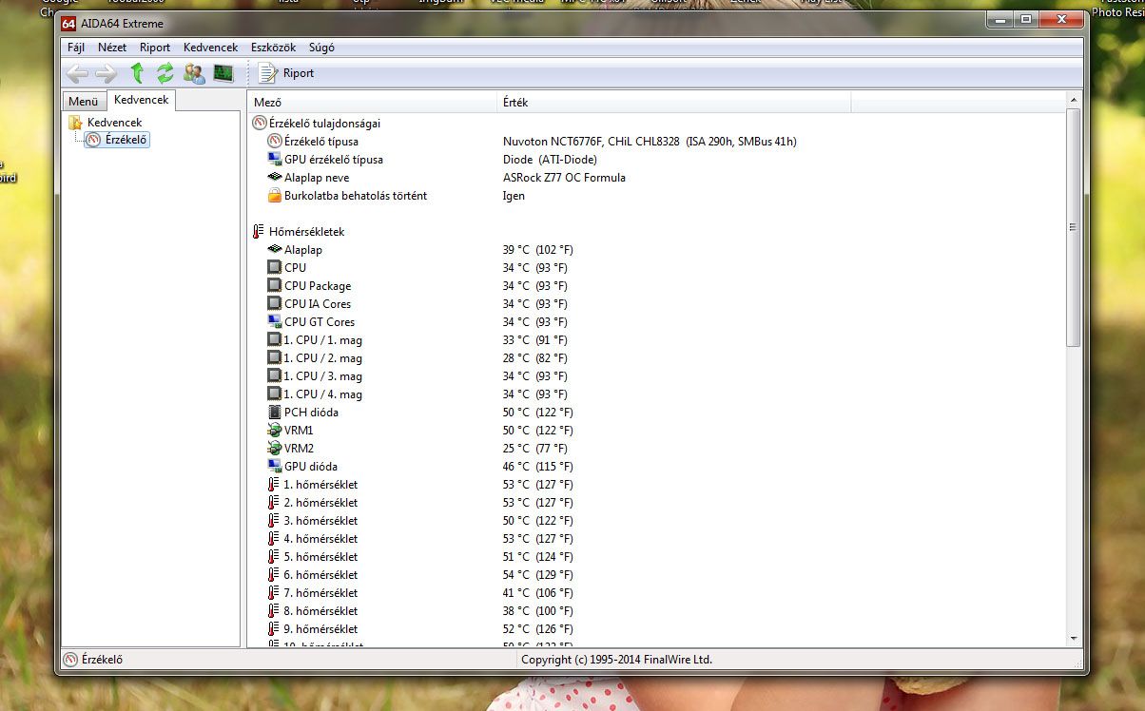1145x711 pixels.
Task: Open the Súgó menu
Action: point(320,48)
